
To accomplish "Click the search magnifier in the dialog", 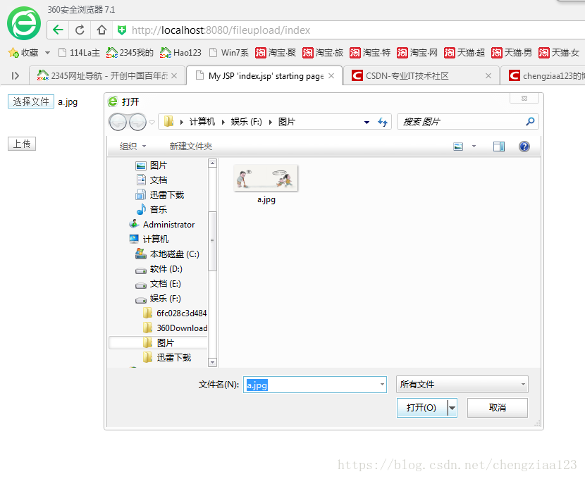I will [530, 122].
